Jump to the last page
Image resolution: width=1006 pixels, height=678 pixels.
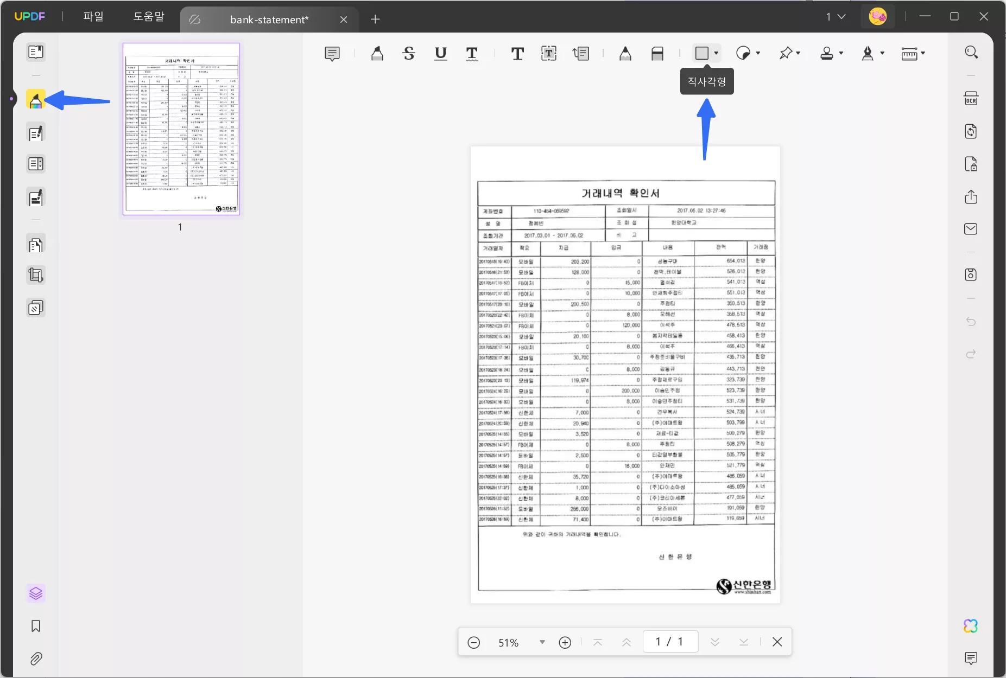744,643
